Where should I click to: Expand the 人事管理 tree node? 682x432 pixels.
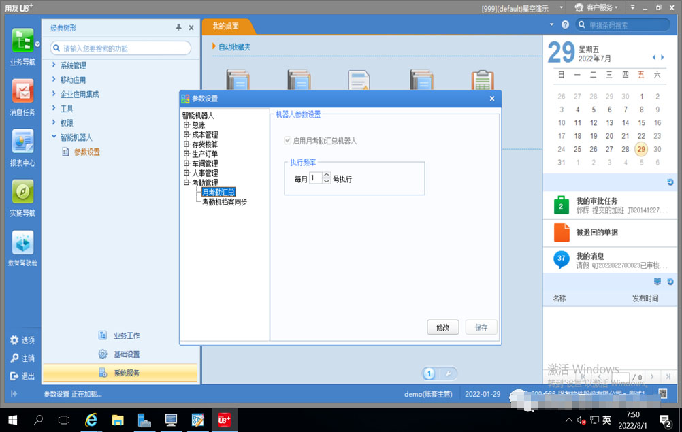[x=186, y=173]
